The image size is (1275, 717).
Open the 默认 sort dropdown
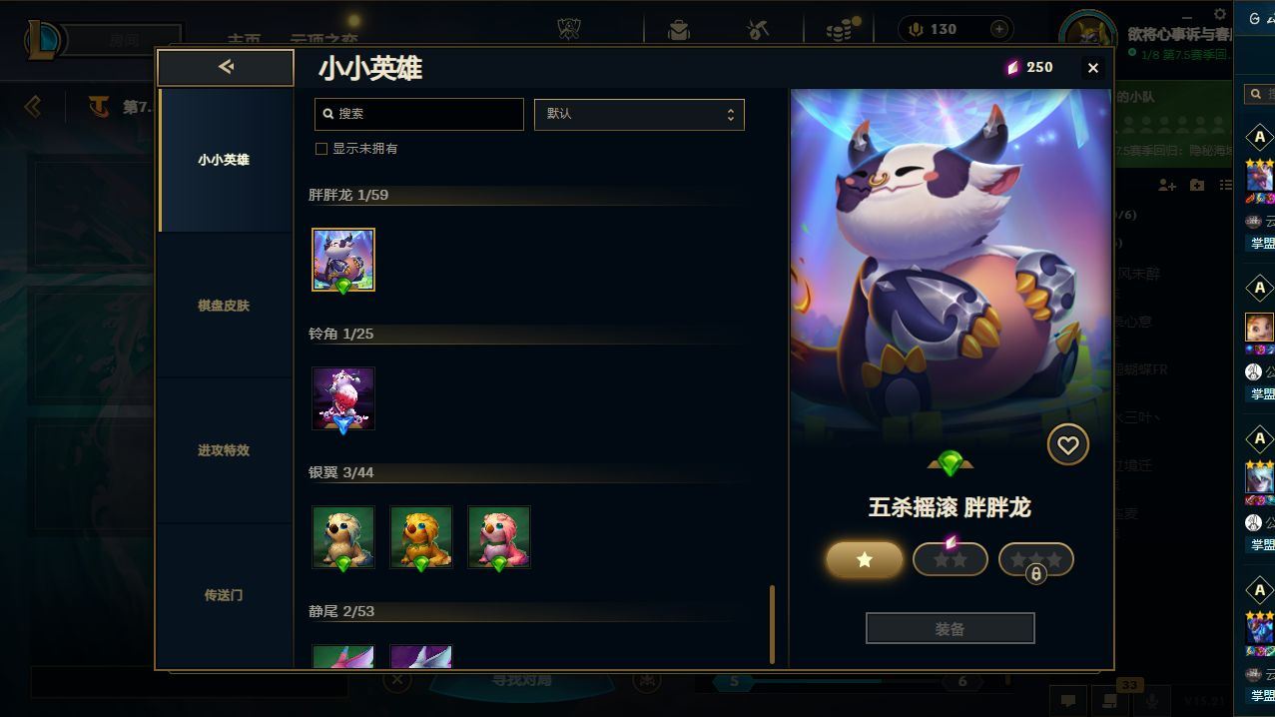coord(639,114)
